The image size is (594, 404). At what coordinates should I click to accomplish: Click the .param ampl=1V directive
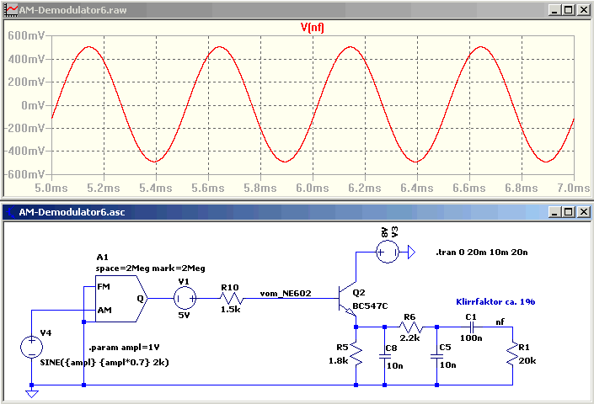coord(124,348)
